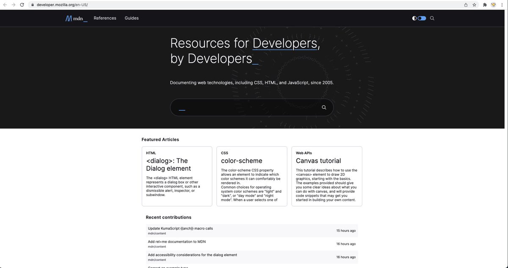Click the MDN logo in header

point(76,18)
